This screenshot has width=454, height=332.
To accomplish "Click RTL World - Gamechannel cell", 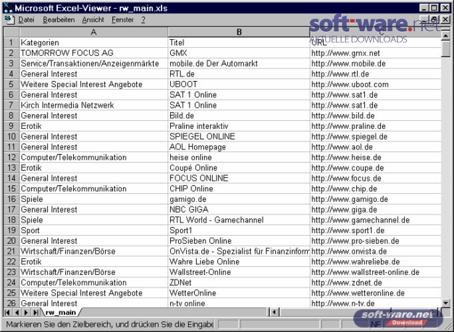I will coord(239,220).
